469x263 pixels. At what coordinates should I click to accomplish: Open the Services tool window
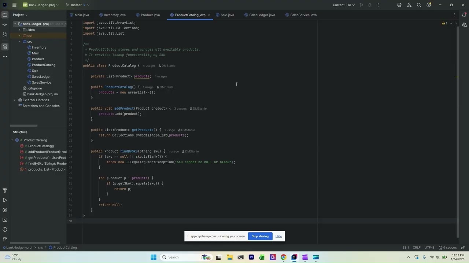(5, 210)
